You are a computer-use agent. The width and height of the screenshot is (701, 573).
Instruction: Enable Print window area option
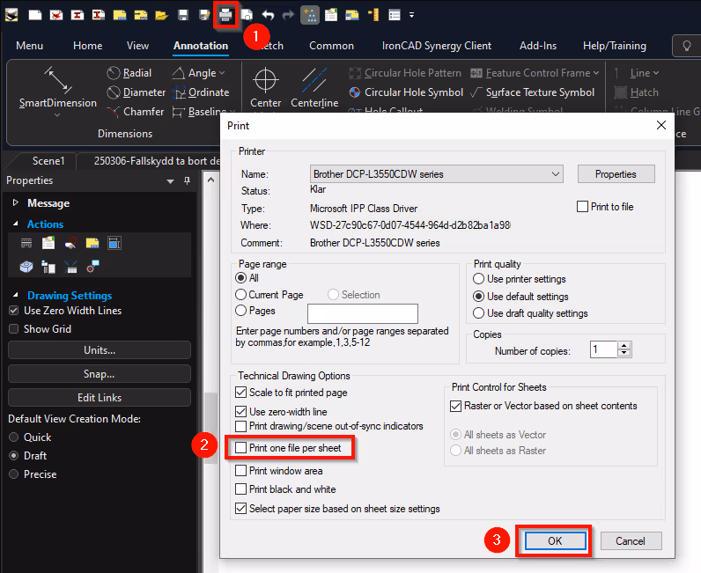pyautogui.click(x=240, y=470)
